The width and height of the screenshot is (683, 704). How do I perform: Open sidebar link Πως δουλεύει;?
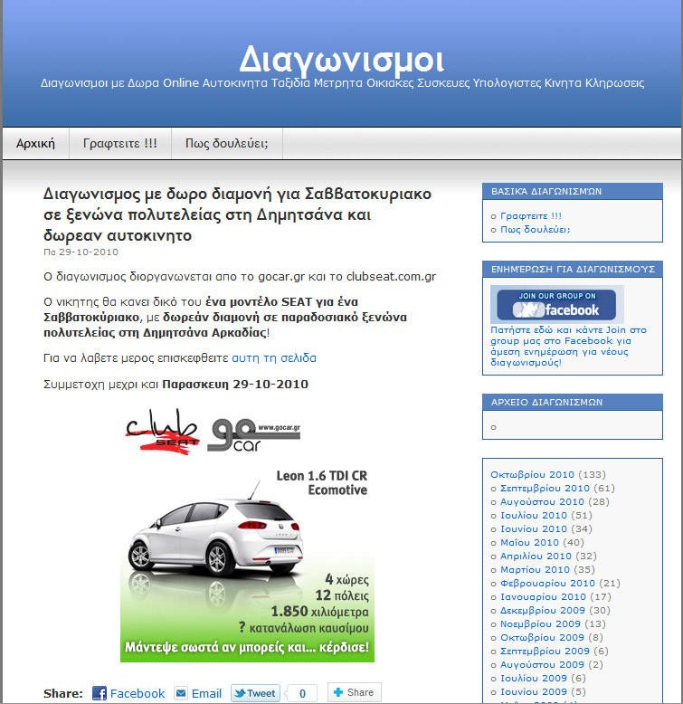535,230
